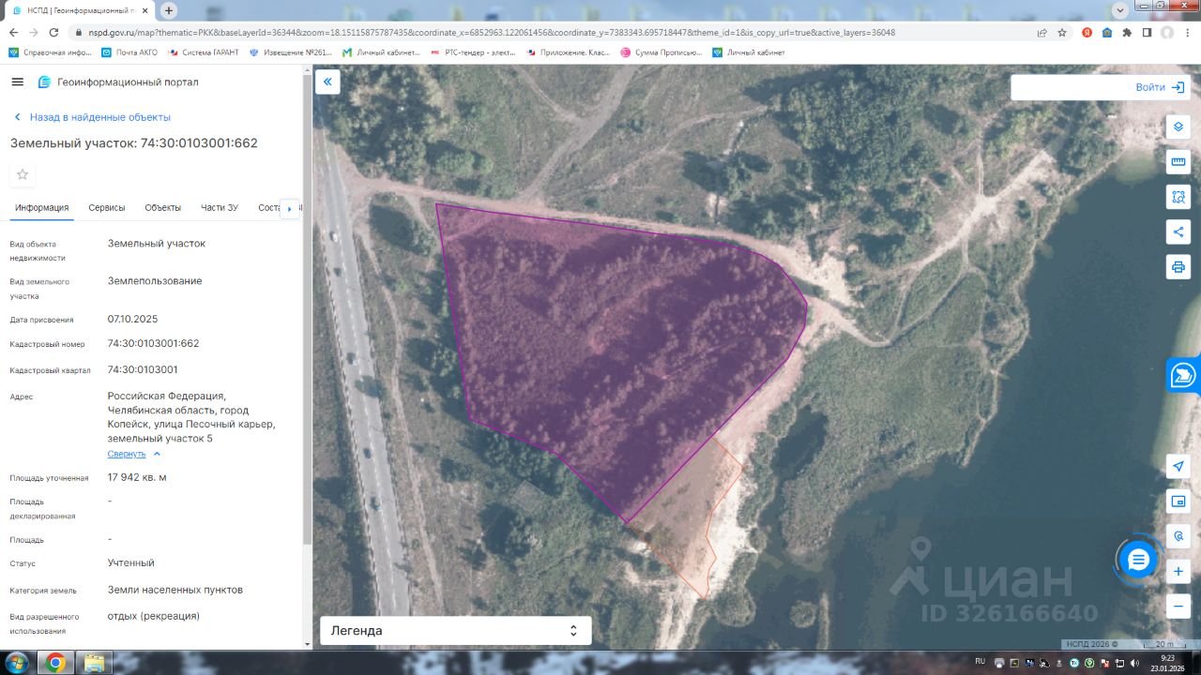Center map on my location

pyautogui.click(x=1178, y=467)
